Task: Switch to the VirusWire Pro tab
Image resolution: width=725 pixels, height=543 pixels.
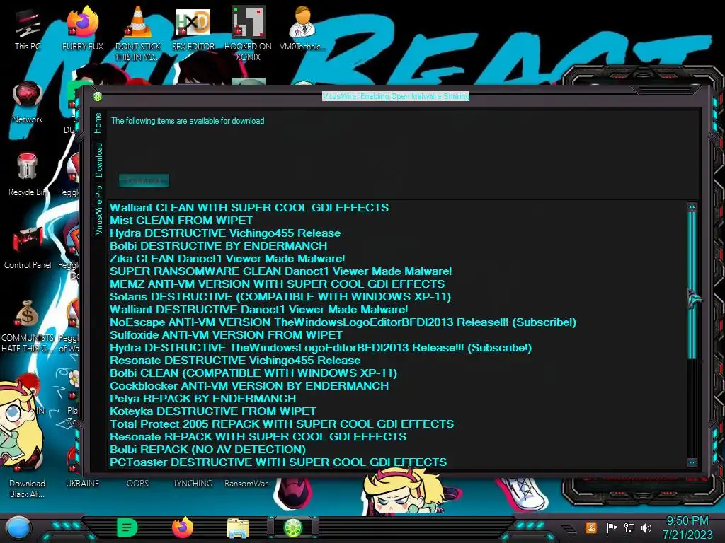Action: [x=98, y=210]
